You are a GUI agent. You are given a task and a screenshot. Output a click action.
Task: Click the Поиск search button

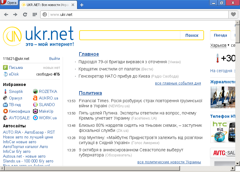pos(192,35)
